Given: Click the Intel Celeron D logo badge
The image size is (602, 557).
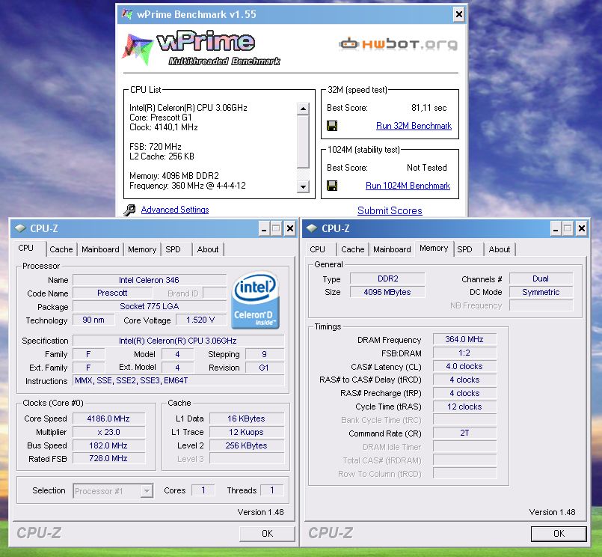Looking at the screenshot, I should [x=255, y=301].
